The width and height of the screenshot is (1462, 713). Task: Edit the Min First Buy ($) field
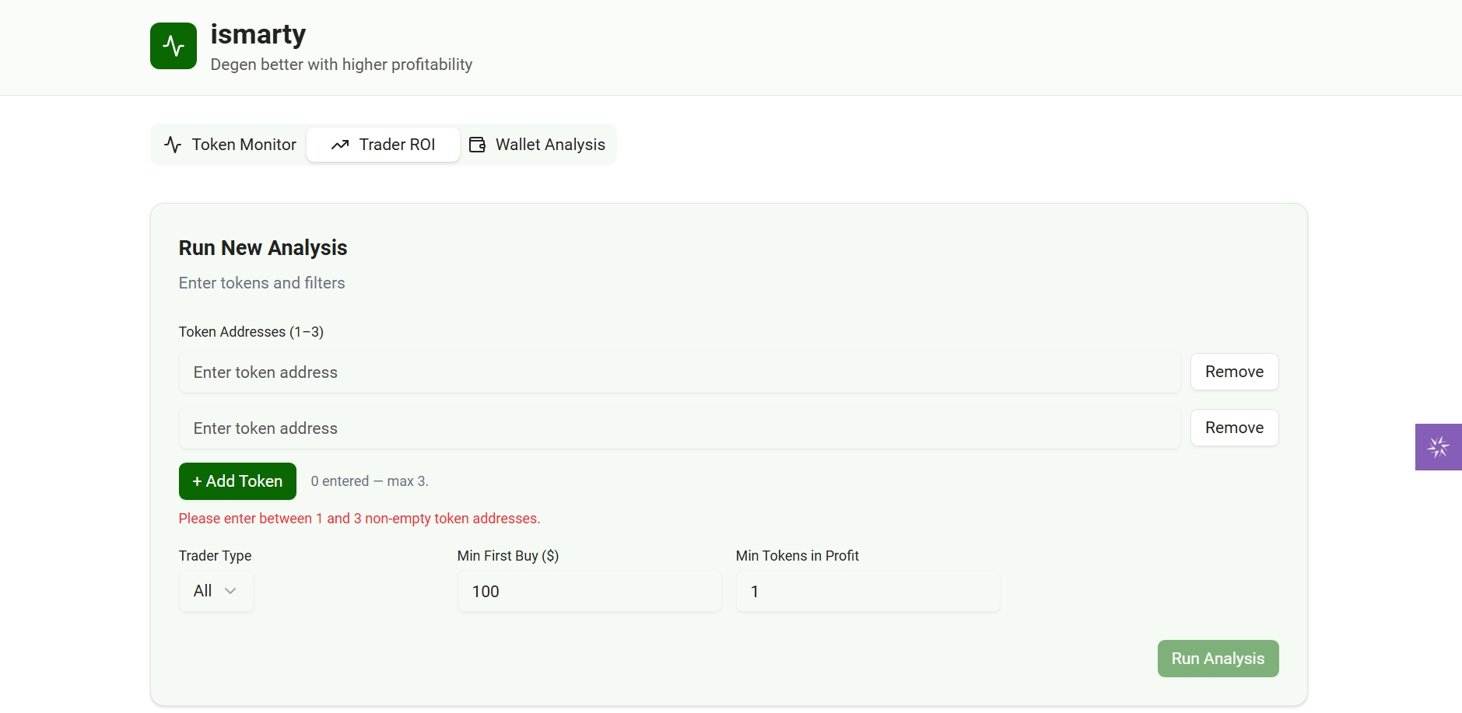click(589, 592)
